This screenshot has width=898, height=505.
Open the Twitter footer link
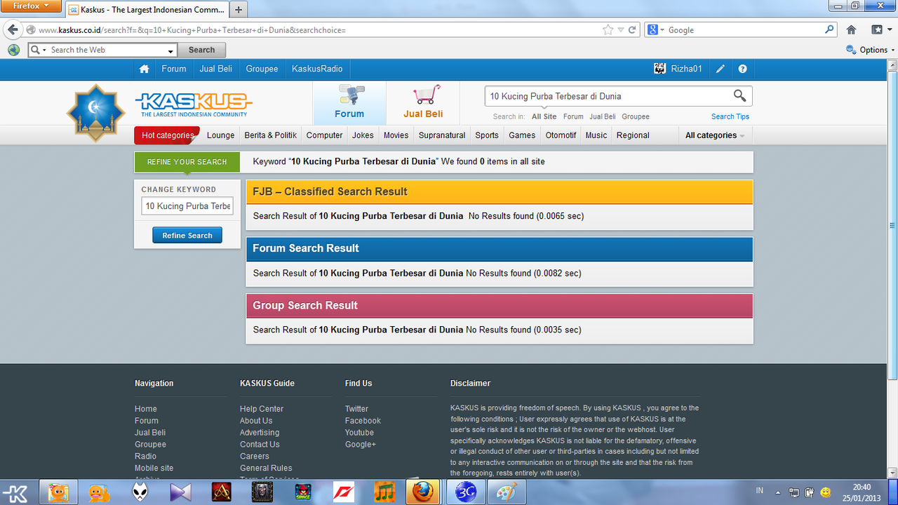(x=356, y=409)
